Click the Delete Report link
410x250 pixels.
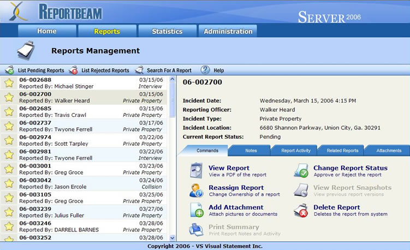click(x=337, y=207)
